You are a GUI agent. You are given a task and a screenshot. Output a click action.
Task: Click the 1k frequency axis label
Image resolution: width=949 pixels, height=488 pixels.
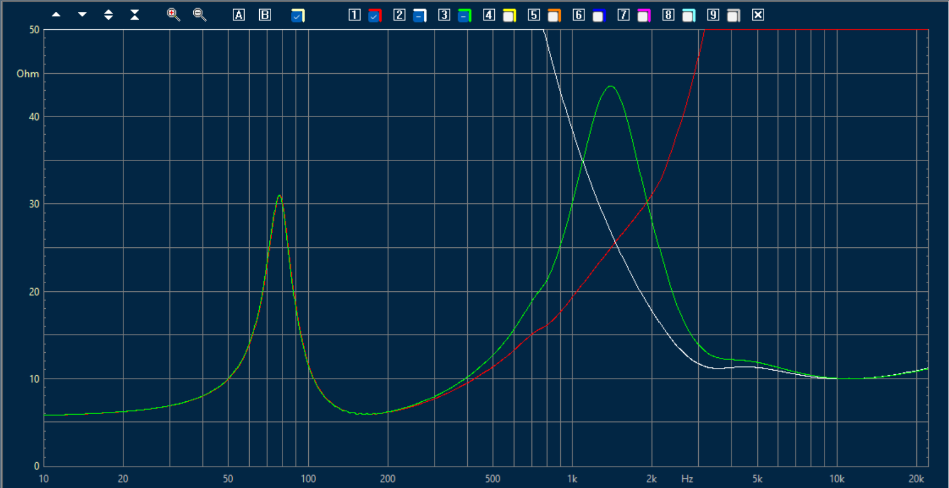(x=572, y=479)
